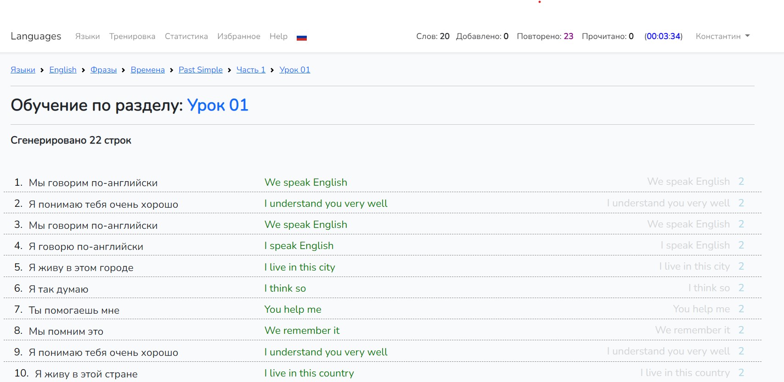Click the Повторено counter value 23
Screen dimensions: 784x382
click(x=568, y=36)
